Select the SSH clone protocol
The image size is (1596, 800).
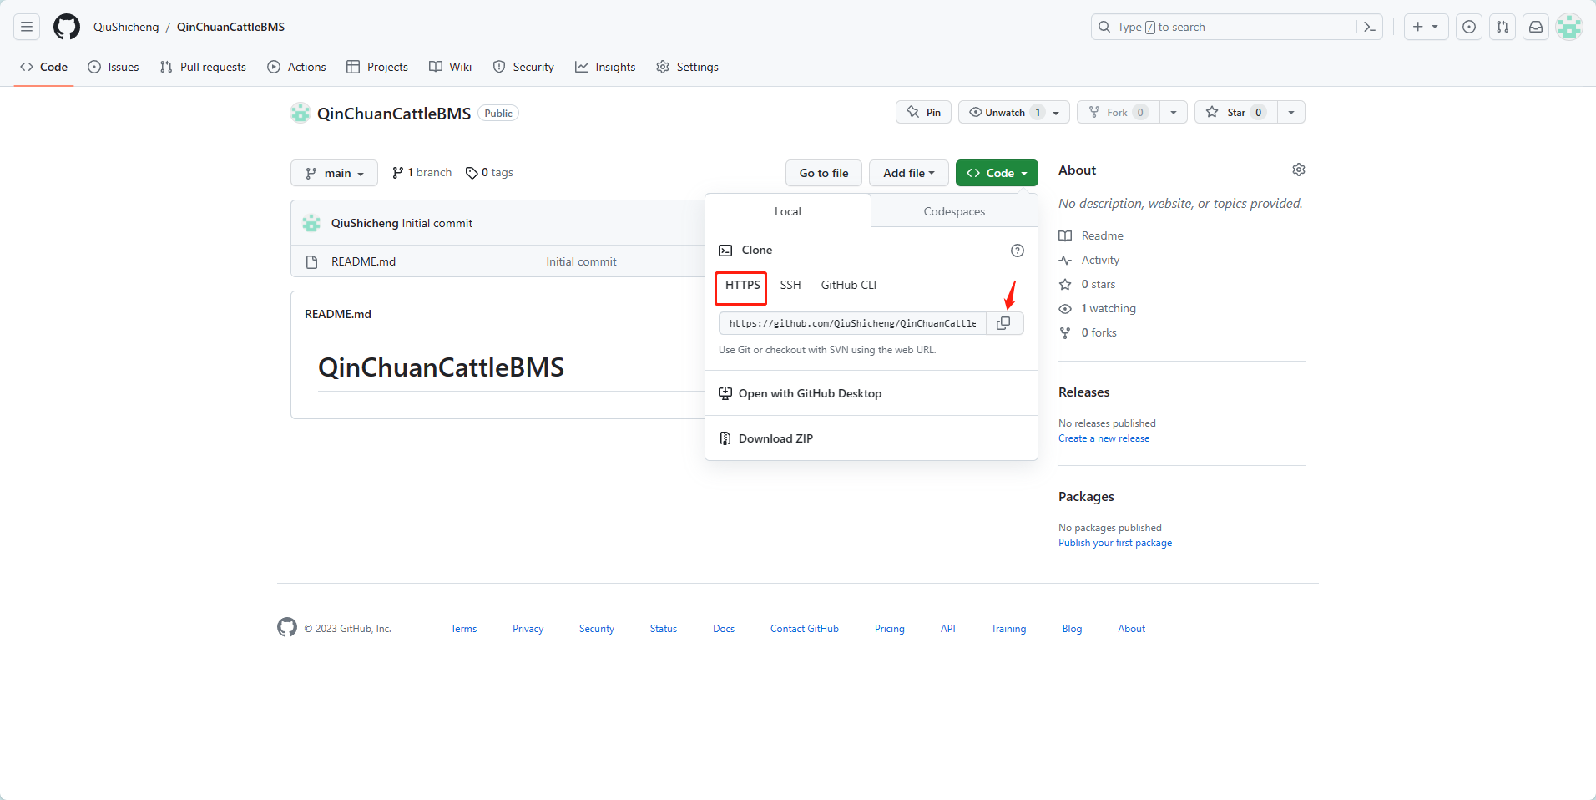pyautogui.click(x=790, y=286)
